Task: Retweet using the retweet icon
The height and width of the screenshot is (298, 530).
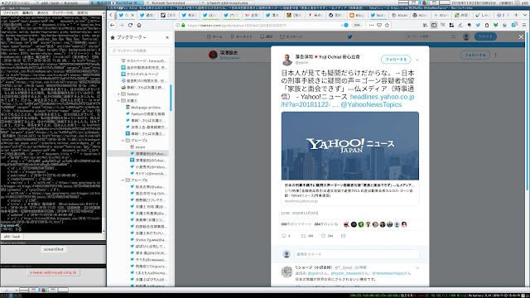Action: pyautogui.click(x=304, y=236)
